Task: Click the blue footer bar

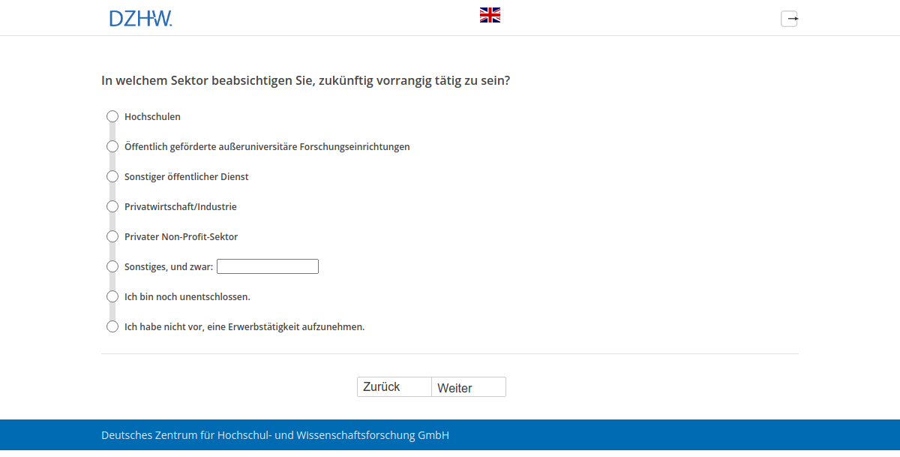Action: [x=675, y=434]
